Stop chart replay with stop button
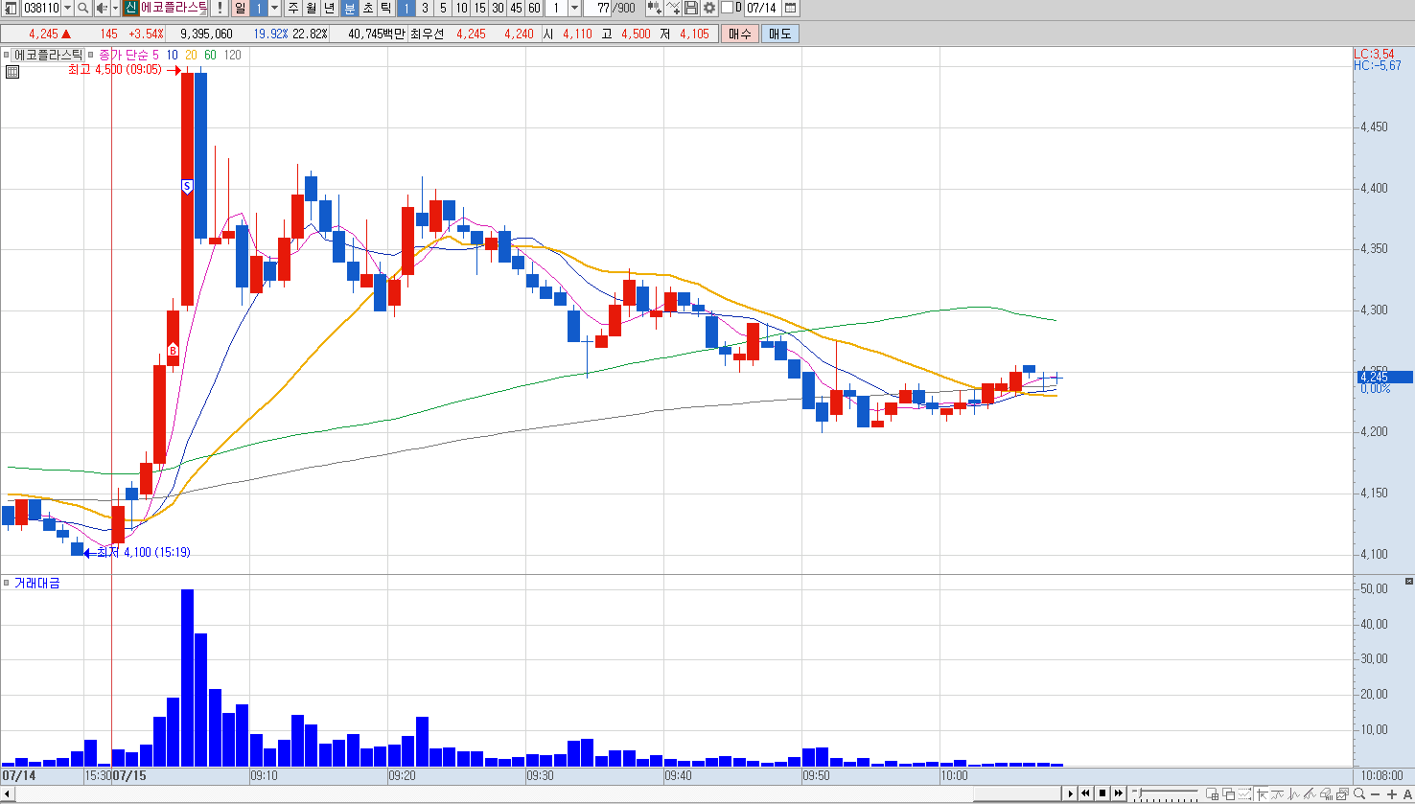This screenshot has height=804, width=1415. (x=1102, y=793)
